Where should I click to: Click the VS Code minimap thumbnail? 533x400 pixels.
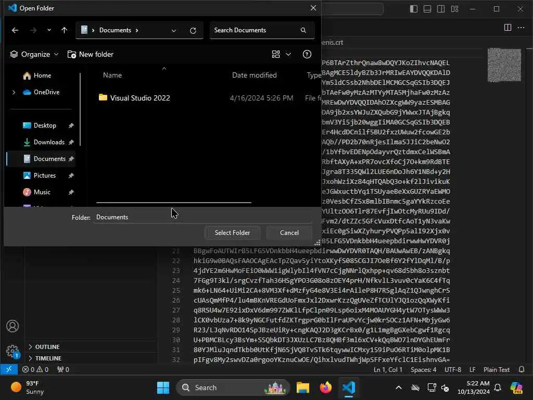[504, 65]
